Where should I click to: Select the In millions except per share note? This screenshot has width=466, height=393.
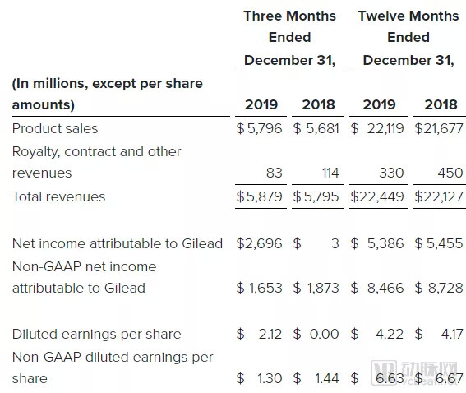pyautogui.click(x=108, y=94)
